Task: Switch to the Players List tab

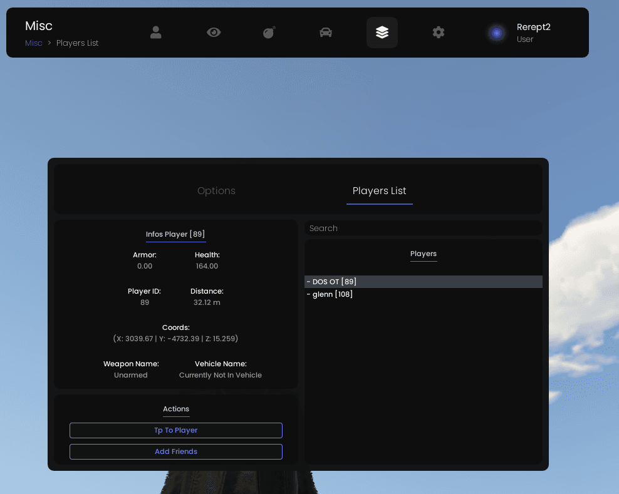Action: [x=380, y=191]
